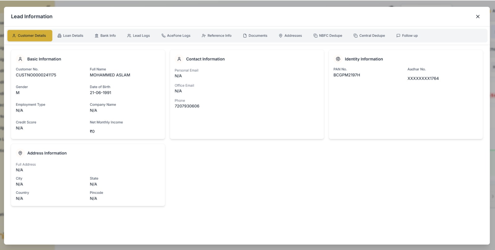Click the Aadhar number XXXXXXXX1764

click(x=423, y=78)
